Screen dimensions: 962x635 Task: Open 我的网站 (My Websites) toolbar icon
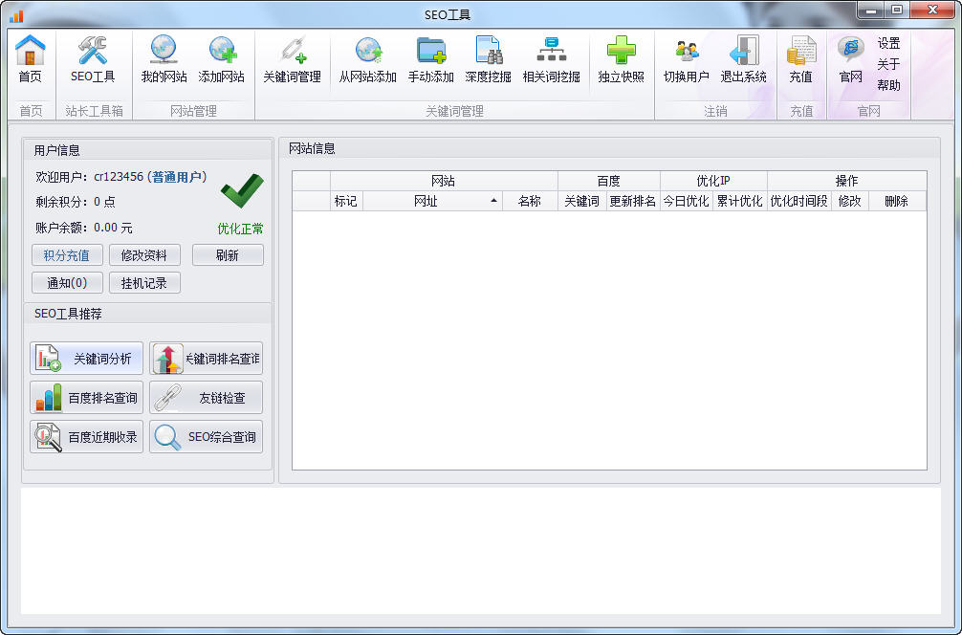click(162, 59)
